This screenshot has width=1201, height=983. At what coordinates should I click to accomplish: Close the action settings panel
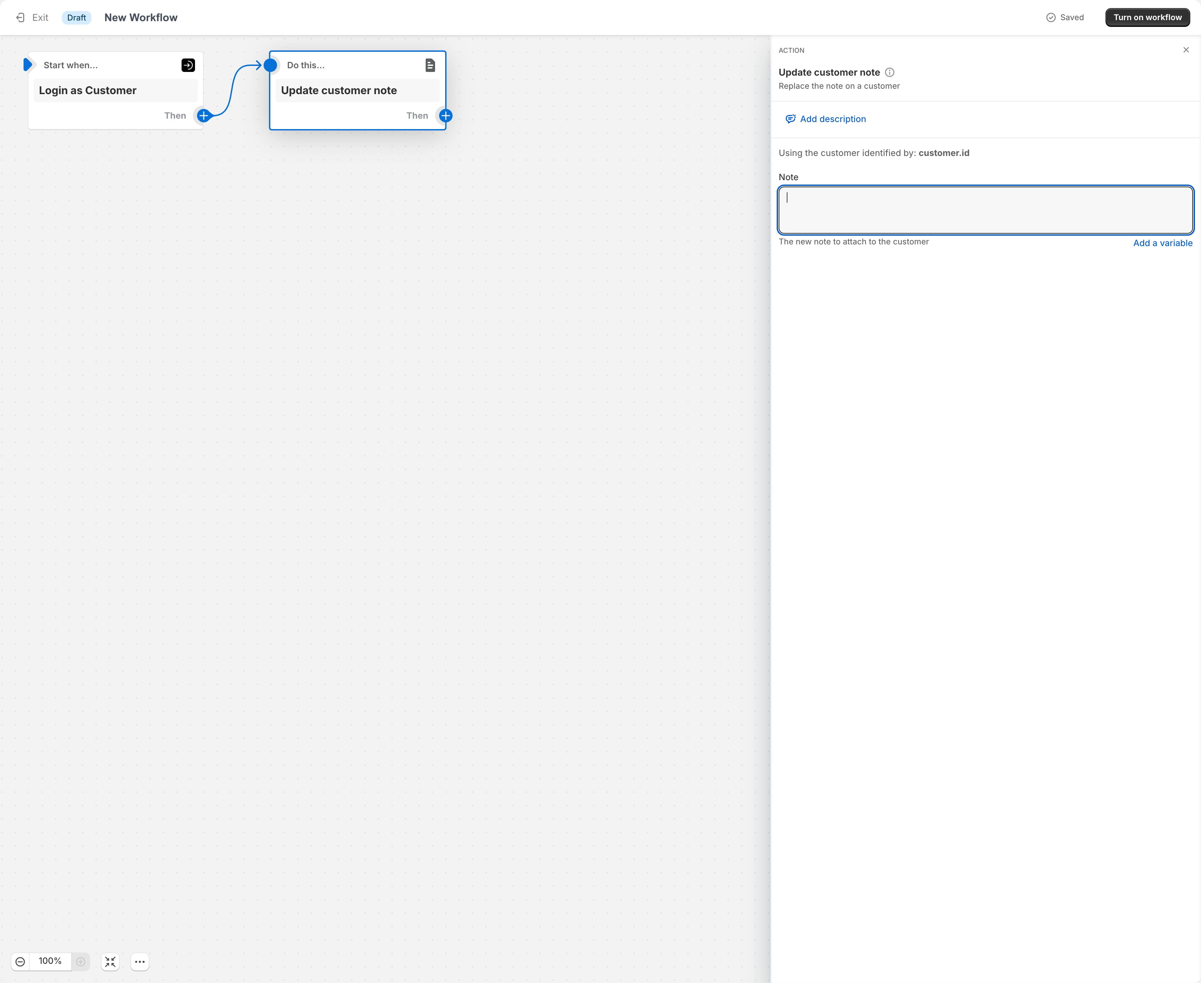click(1186, 50)
